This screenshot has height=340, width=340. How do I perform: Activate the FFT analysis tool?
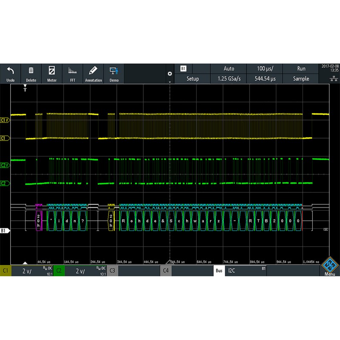[72, 73]
